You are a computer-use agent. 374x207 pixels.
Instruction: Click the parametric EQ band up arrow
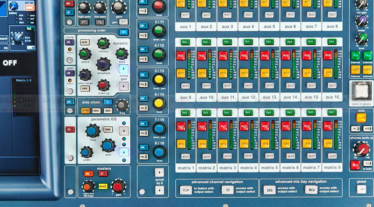(x=124, y=131)
